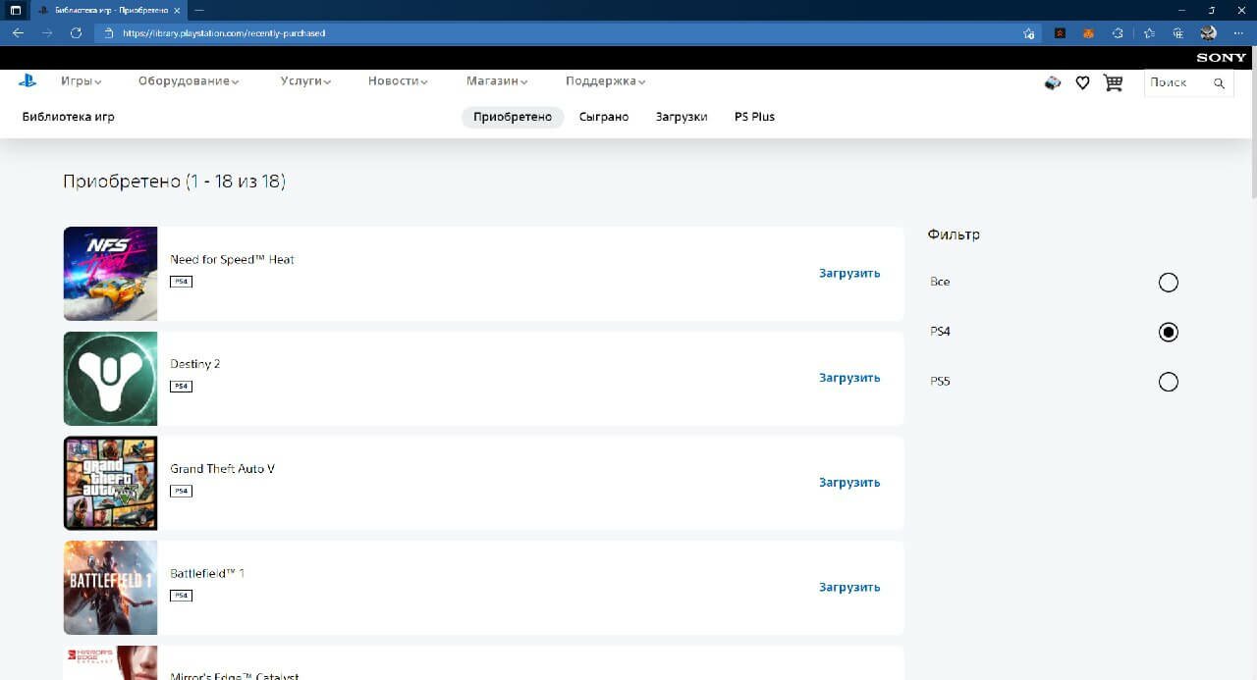Open the Mirror's Edge Catalyst cover

coord(110,662)
